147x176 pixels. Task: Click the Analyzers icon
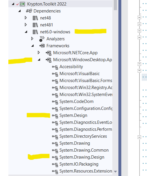[x=42, y=39]
